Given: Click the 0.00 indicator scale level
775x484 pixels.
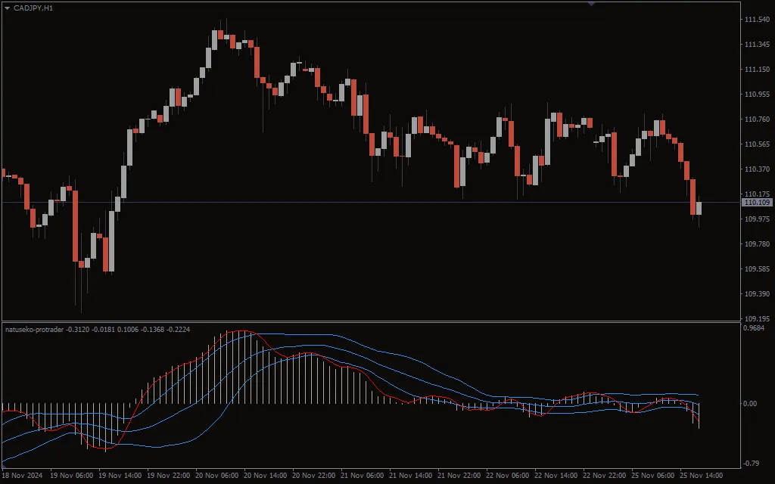Looking at the screenshot, I should click(750, 404).
